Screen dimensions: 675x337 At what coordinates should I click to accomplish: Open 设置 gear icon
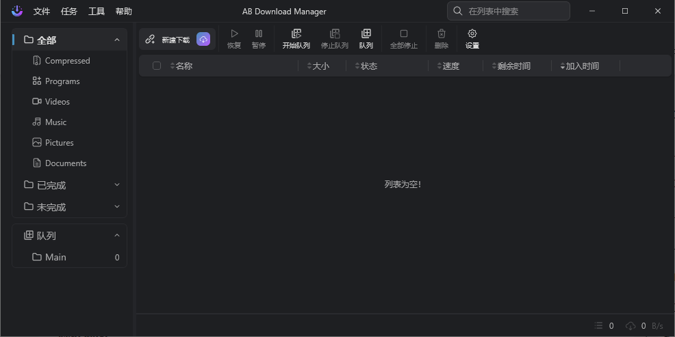472,33
